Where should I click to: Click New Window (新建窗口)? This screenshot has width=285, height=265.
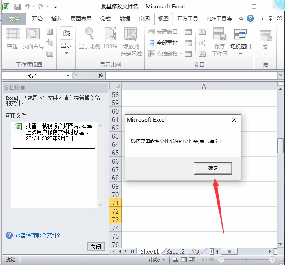pos(163,32)
